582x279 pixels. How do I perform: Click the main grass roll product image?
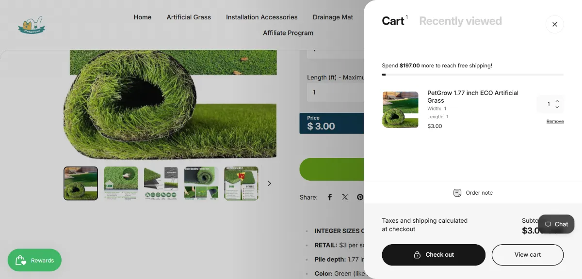point(170,104)
